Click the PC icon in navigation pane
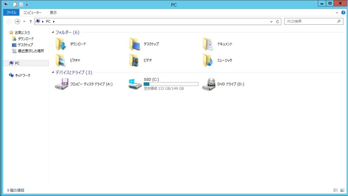The image size is (348, 196). pyautogui.click(x=11, y=63)
